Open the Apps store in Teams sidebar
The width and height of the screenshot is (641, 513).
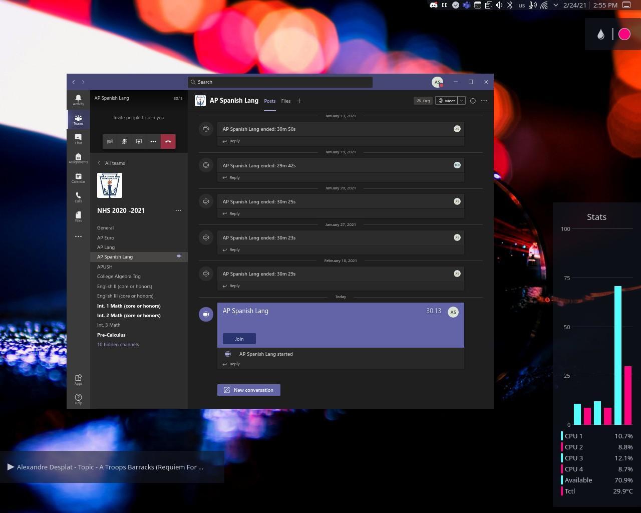(78, 379)
